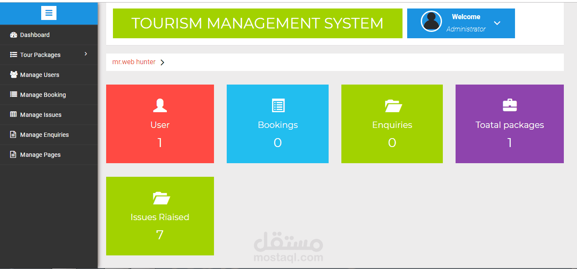Open the Welcome Administrator dropdown chevron

[x=497, y=23]
